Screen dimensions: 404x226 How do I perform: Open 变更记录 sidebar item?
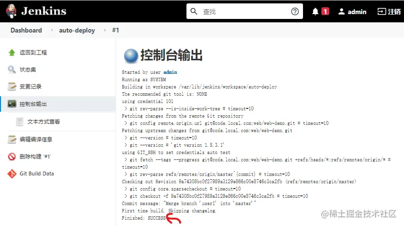31,87
